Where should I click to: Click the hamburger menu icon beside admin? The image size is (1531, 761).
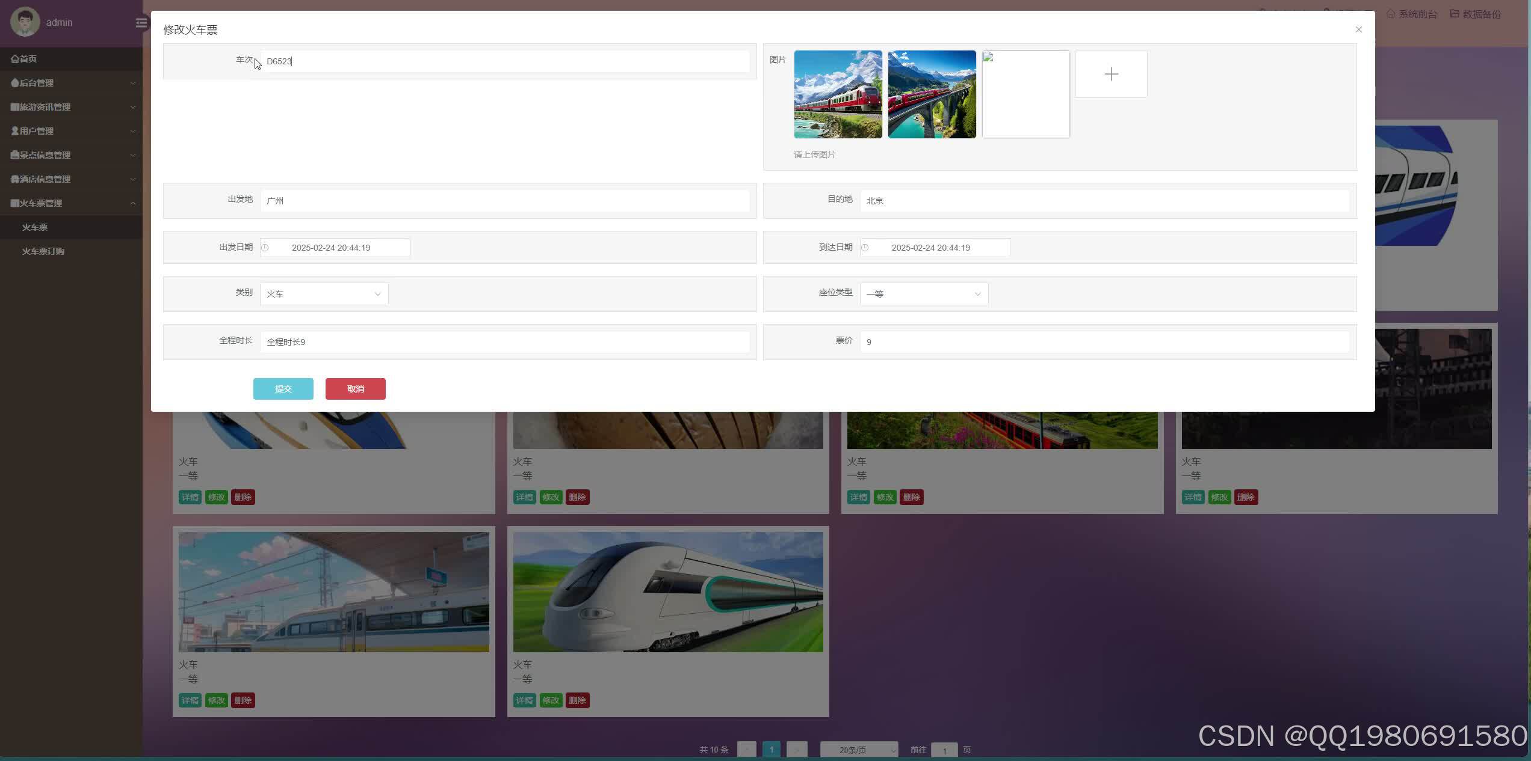click(x=141, y=23)
